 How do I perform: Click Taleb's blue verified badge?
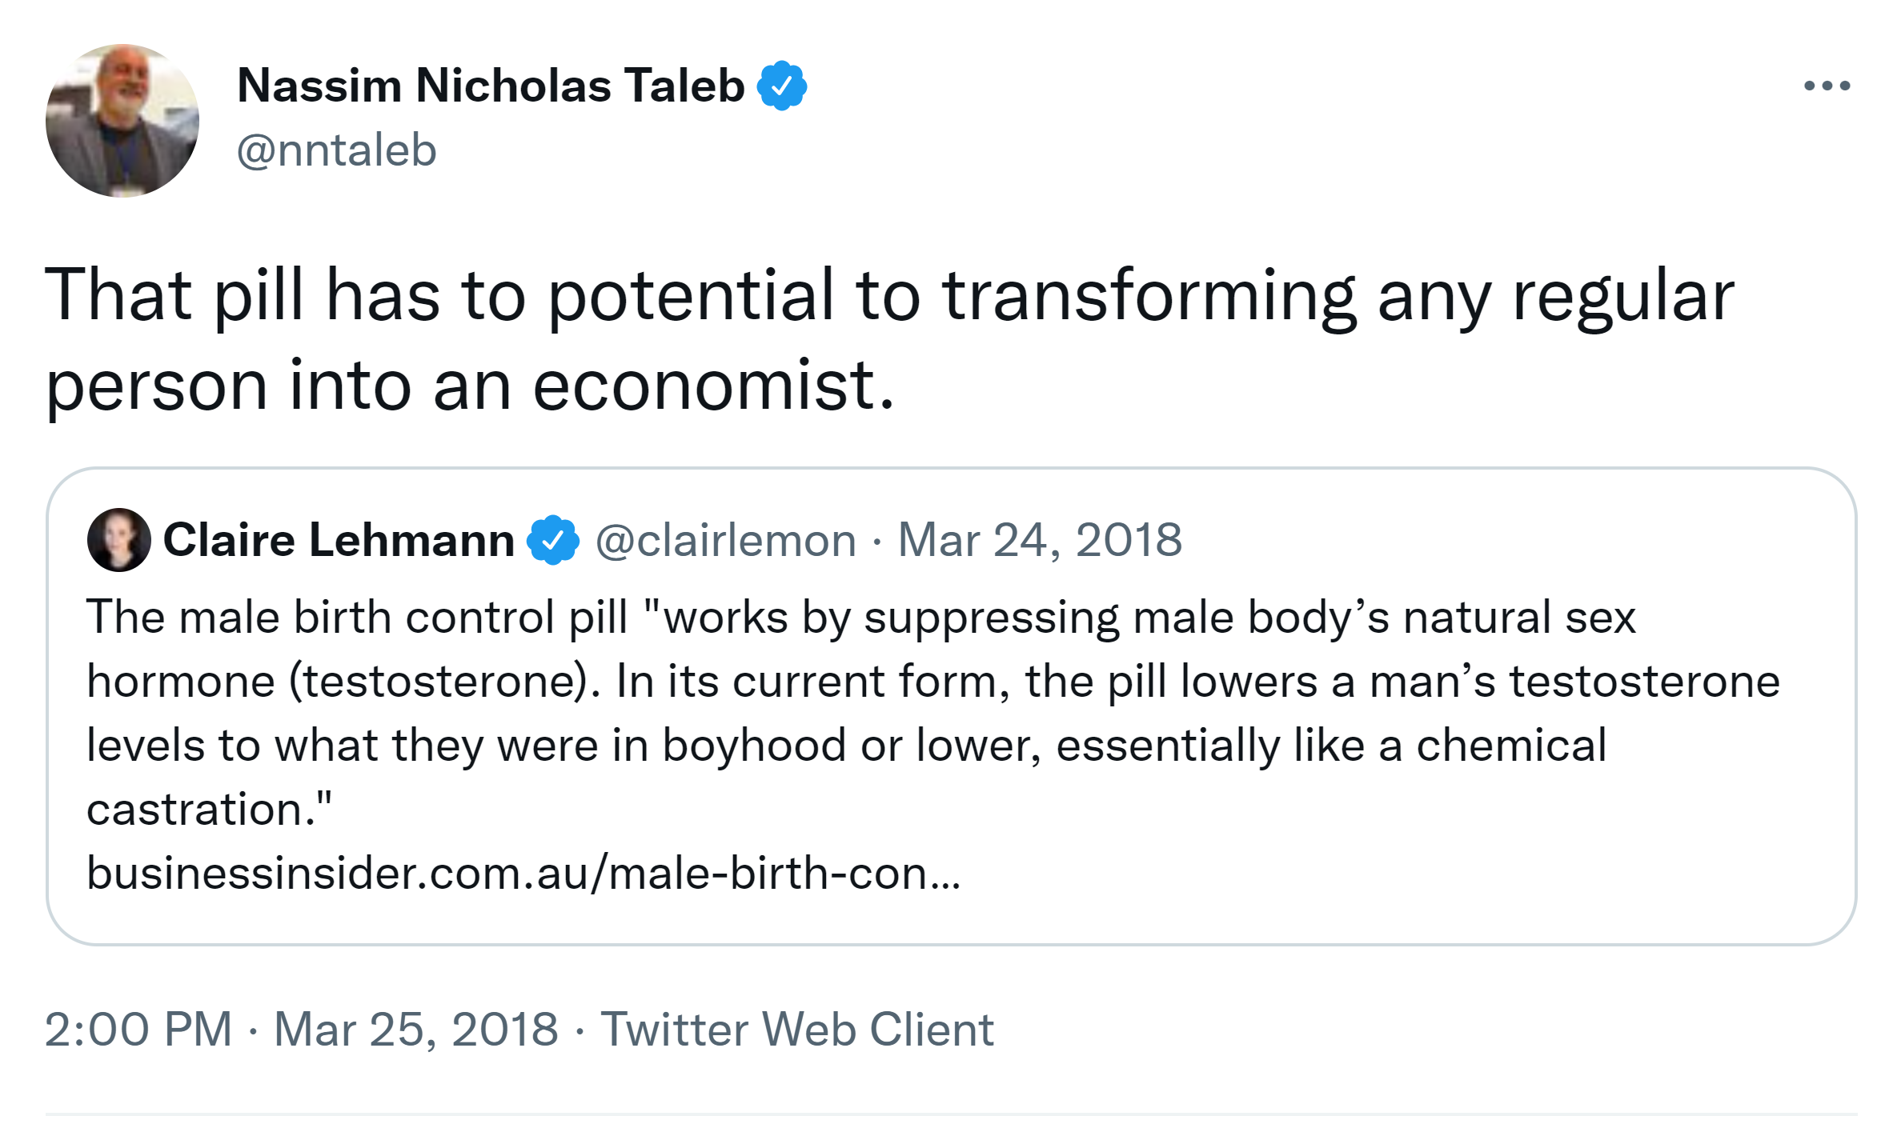(781, 86)
